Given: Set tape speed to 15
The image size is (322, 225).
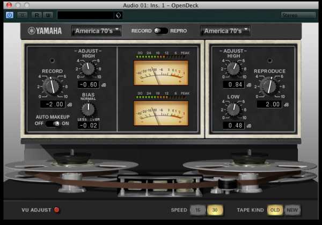Looking at the screenshot, I should [197, 210].
